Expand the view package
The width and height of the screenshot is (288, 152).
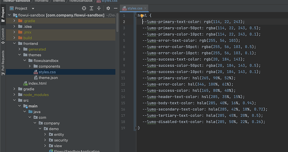(45, 146)
